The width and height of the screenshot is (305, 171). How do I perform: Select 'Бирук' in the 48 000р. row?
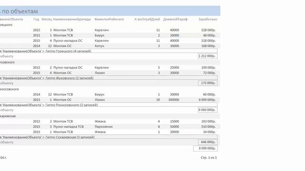pos(100,36)
